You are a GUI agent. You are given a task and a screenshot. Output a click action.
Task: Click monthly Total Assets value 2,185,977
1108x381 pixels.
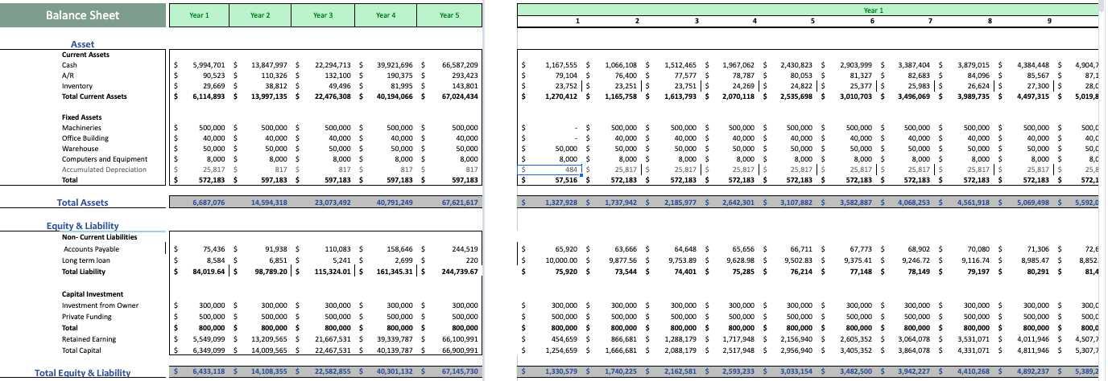(682, 203)
